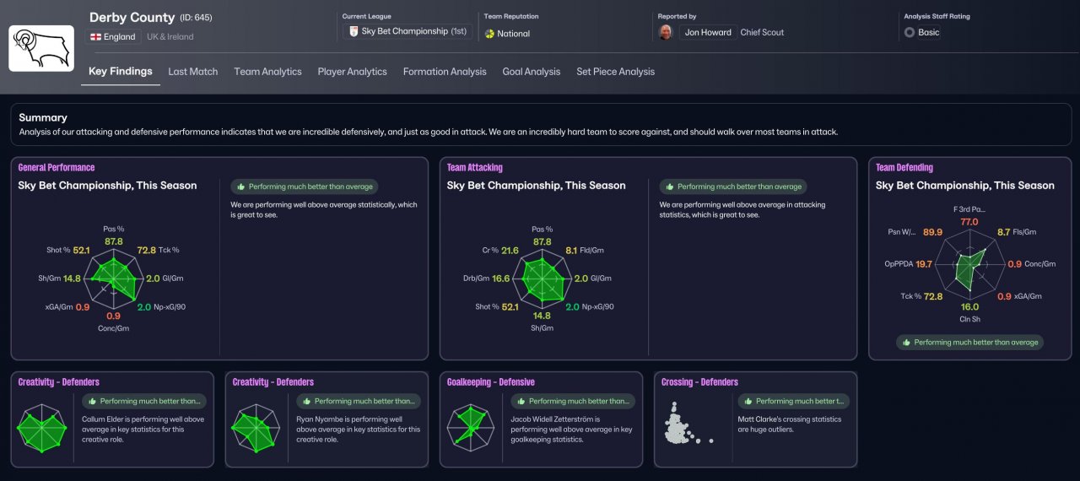Click thumbs-up icon in Team Defending badge
Image resolution: width=1080 pixels, height=481 pixels.
(x=907, y=343)
